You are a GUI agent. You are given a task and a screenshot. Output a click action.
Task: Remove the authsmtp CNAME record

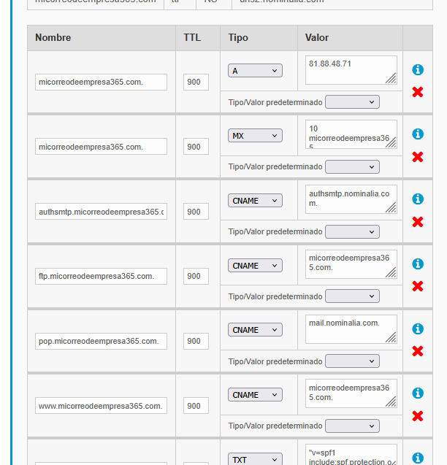(x=418, y=222)
